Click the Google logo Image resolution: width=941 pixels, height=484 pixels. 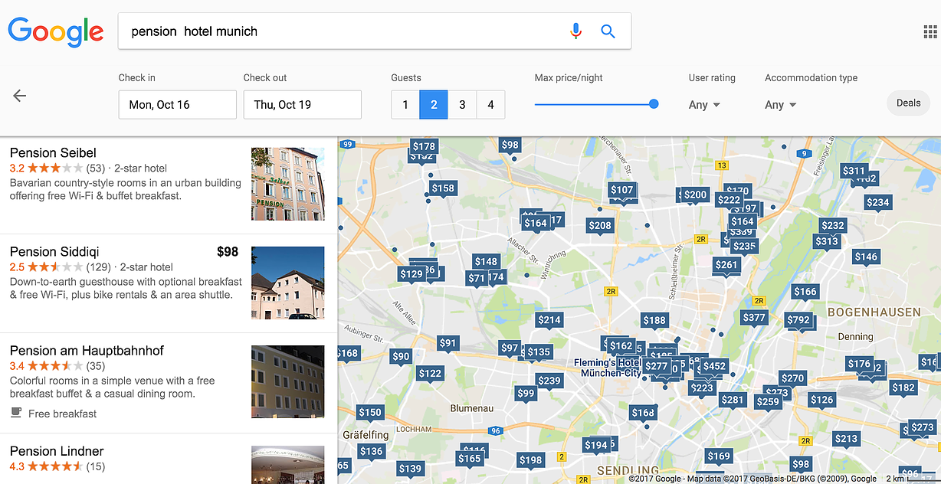coord(55,31)
